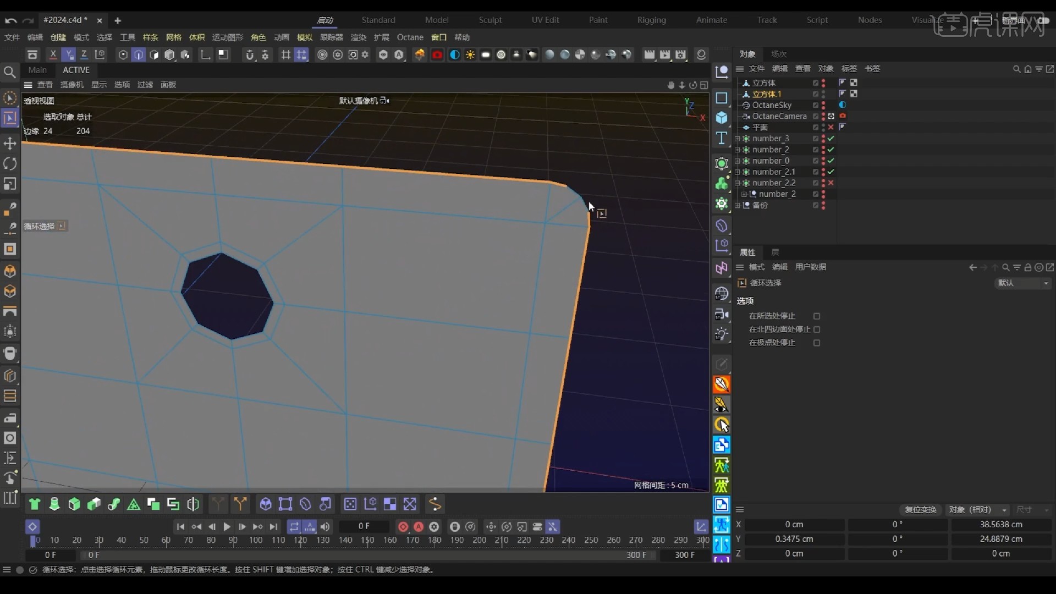Toggle the Z axis lock icon
Image resolution: width=1056 pixels, height=594 pixels.
click(x=84, y=54)
